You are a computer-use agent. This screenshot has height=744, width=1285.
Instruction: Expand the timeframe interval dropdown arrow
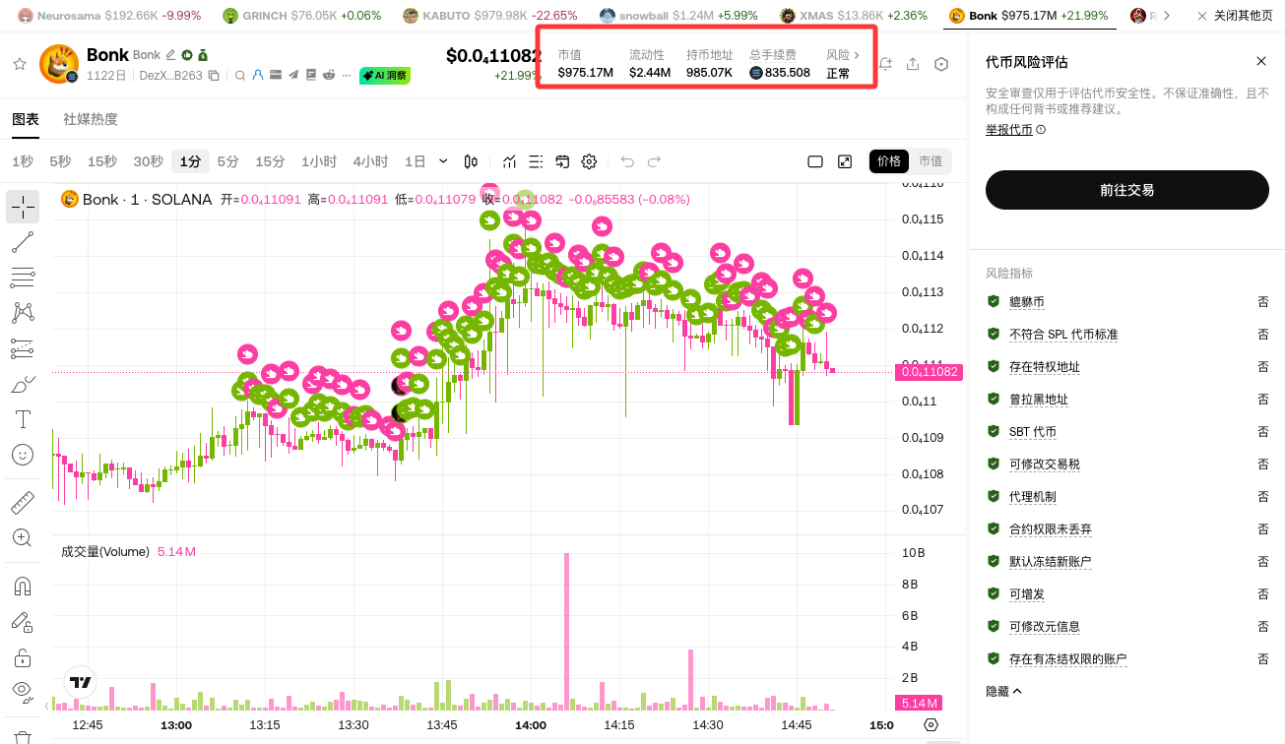click(442, 160)
